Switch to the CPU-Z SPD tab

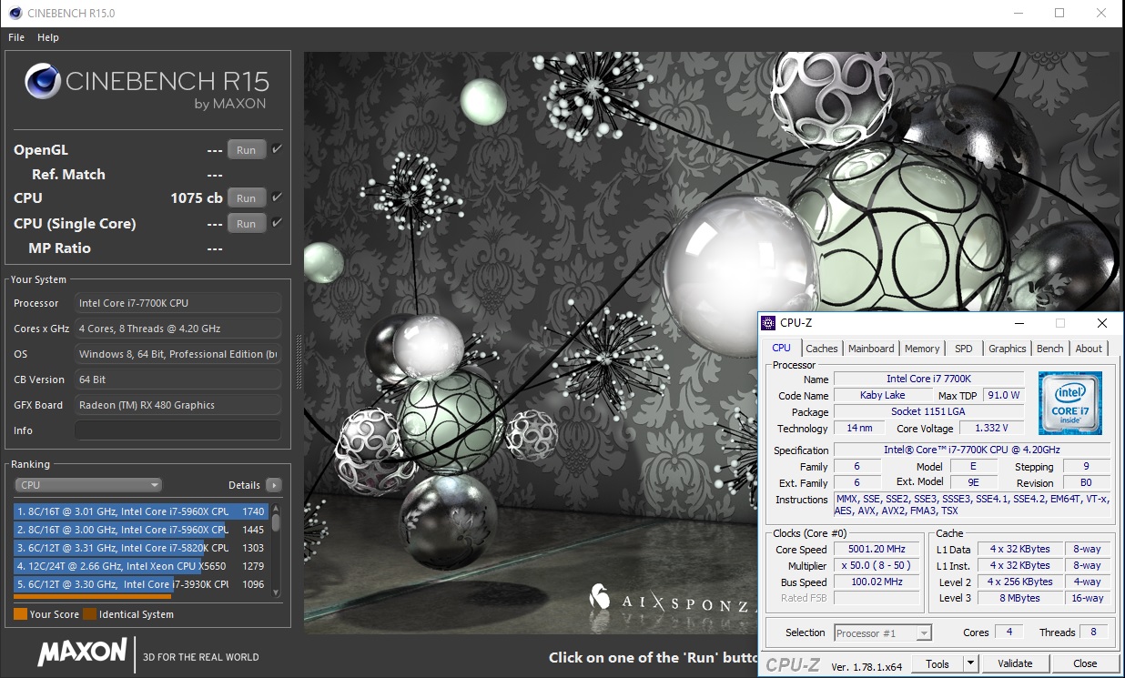click(x=963, y=349)
